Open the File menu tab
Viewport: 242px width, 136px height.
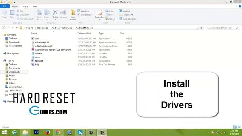5,6
